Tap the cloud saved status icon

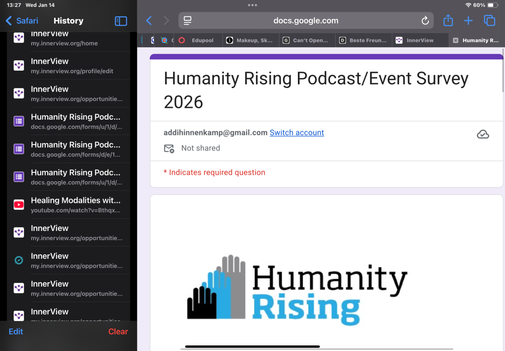coord(483,135)
